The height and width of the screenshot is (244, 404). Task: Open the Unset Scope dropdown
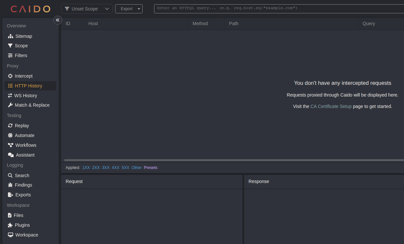87,9
